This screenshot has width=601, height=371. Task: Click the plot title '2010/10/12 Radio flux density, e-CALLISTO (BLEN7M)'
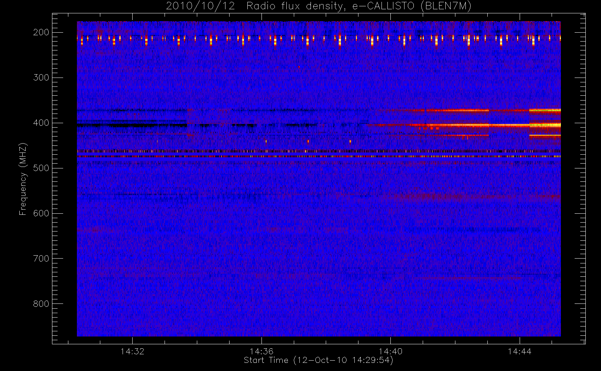319,6
